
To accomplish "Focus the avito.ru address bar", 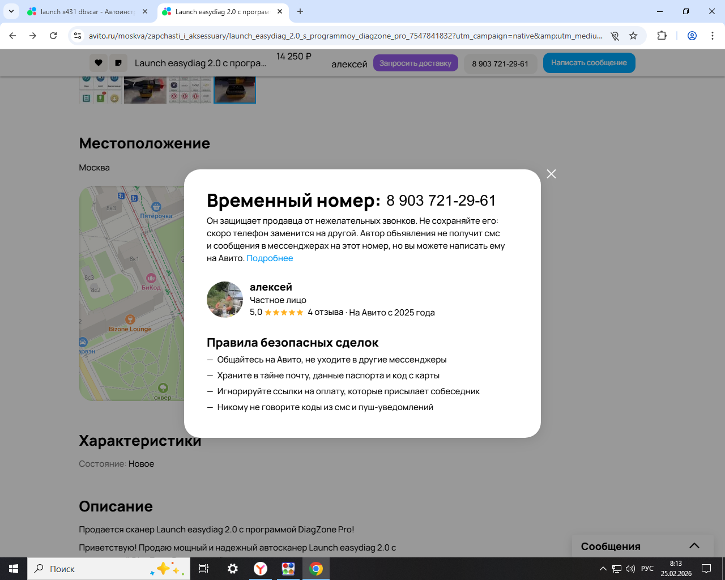I will coord(346,36).
